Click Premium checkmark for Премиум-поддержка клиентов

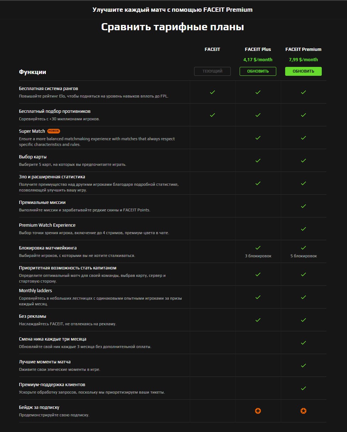(x=303, y=388)
